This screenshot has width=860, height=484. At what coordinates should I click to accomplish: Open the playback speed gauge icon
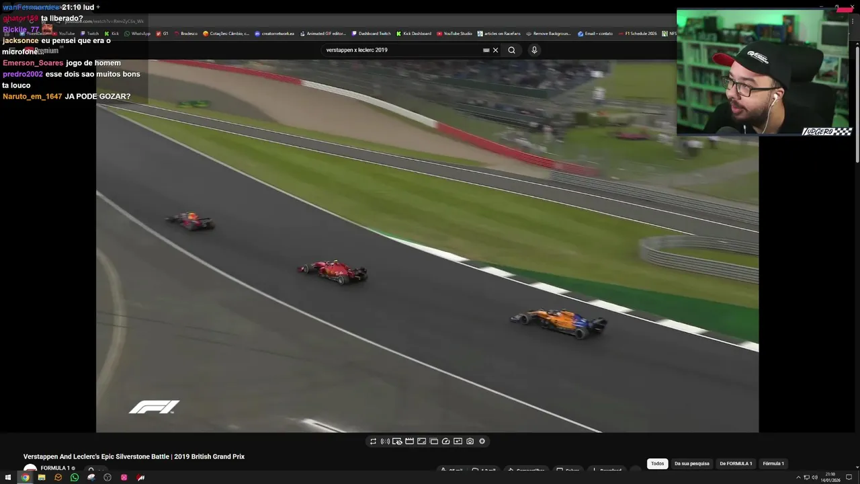(x=445, y=442)
